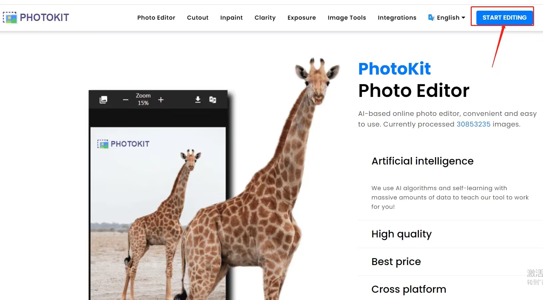Open the Photo Editor menu item

(156, 18)
